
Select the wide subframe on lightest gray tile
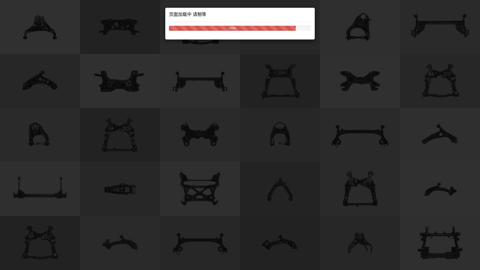point(119,81)
